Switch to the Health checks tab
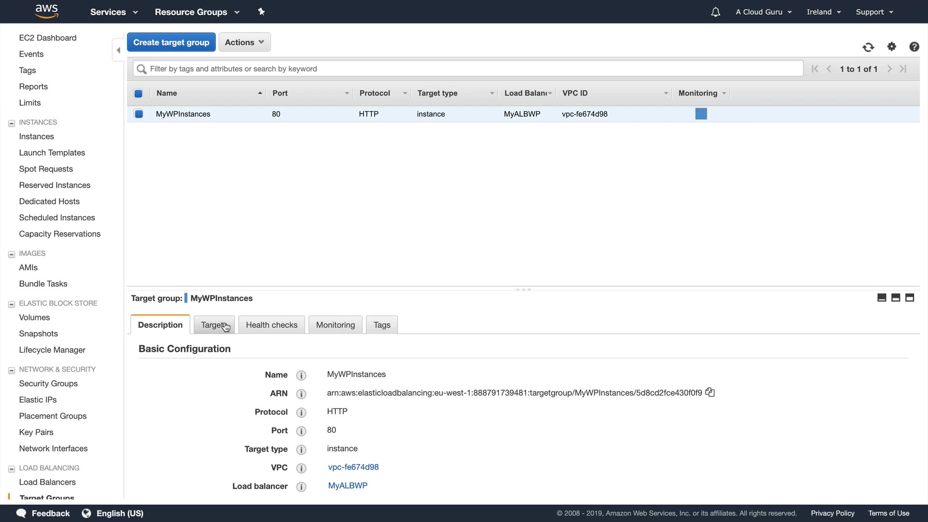The image size is (928, 522). pyautogui.click(x=271, y=325)
